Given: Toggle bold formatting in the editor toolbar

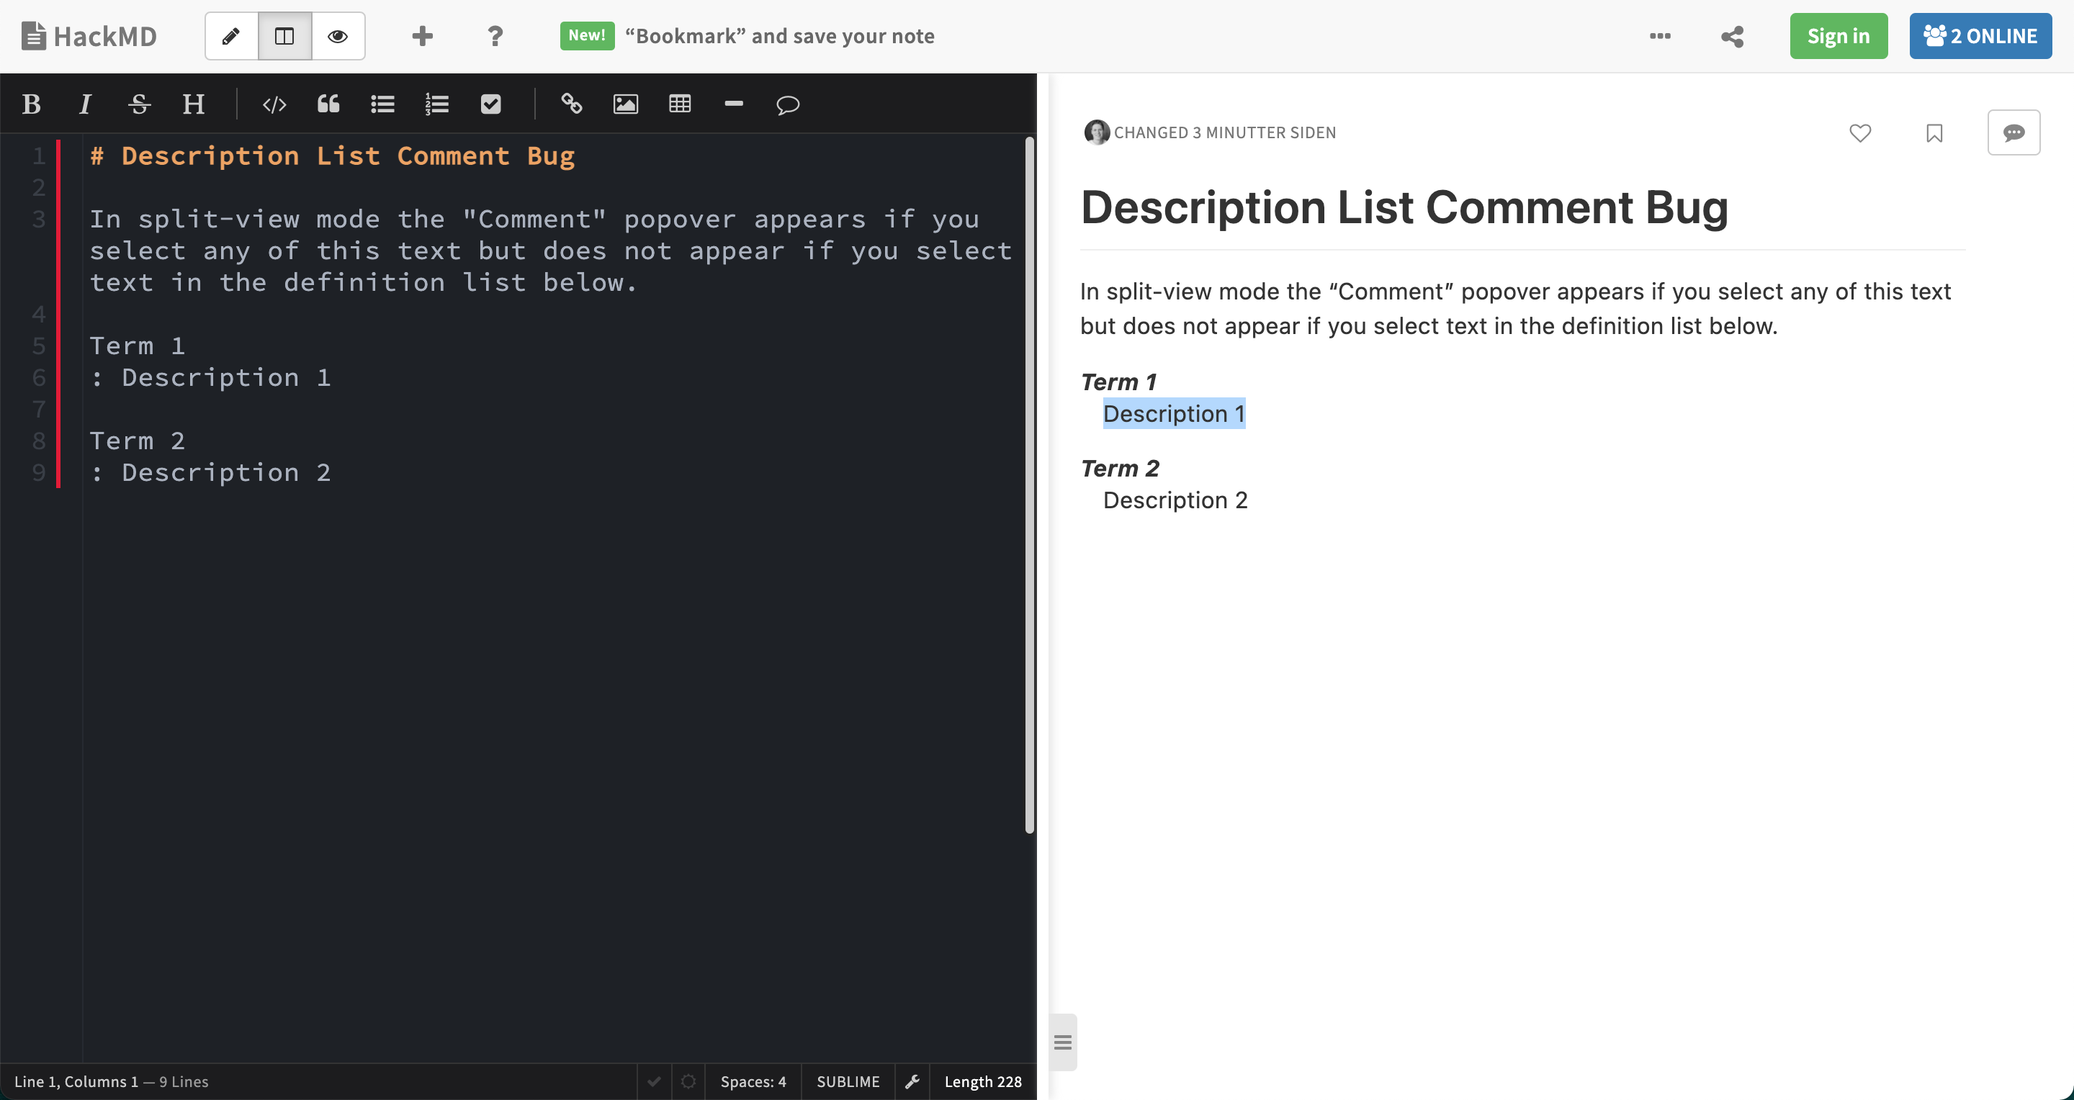Looking at the screenshot, I should (x=30, y=104).
